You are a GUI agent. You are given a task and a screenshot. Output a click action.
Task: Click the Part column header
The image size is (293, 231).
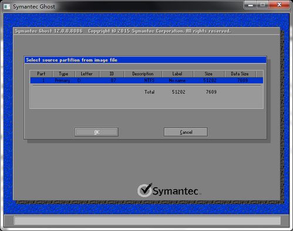pos(41,74)
